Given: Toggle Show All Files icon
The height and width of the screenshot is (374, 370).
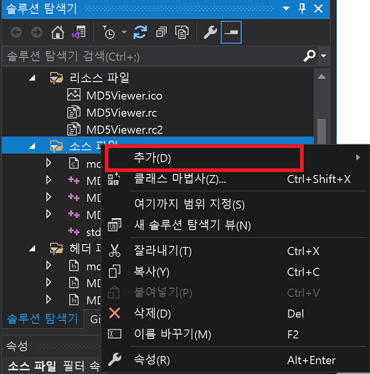Looking at the screenshot, I should [x=182, y=32].
